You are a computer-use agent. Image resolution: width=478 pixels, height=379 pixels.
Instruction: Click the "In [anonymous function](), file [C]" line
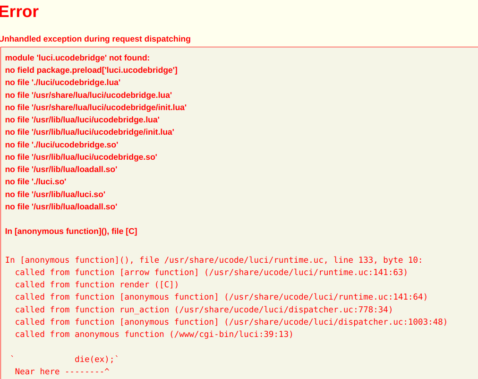tap(71, 232)
